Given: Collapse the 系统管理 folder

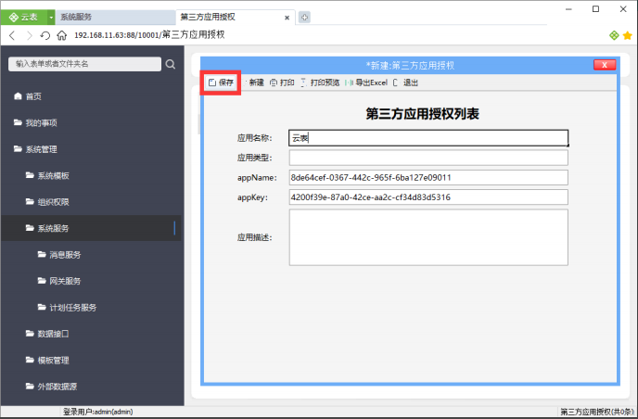Looking at the screenshot, I should click(35, 149).
